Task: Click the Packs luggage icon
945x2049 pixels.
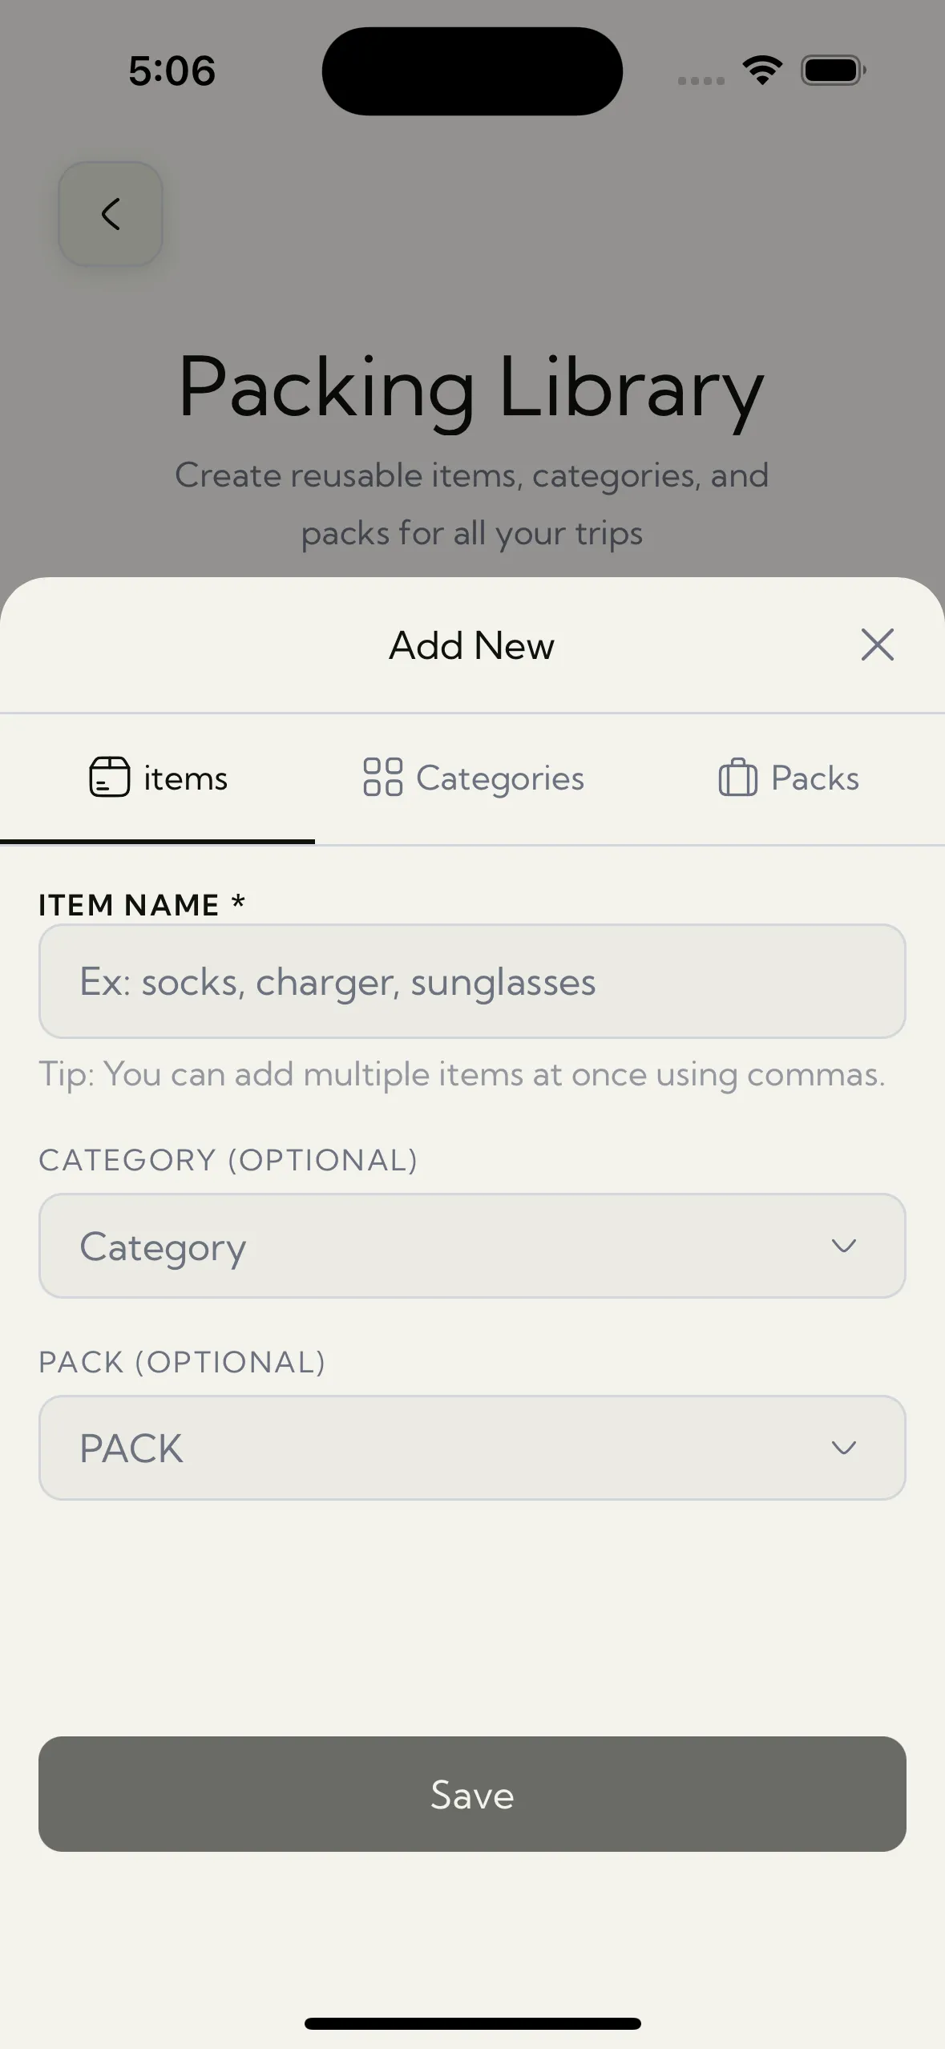Action: click(737, 778)
